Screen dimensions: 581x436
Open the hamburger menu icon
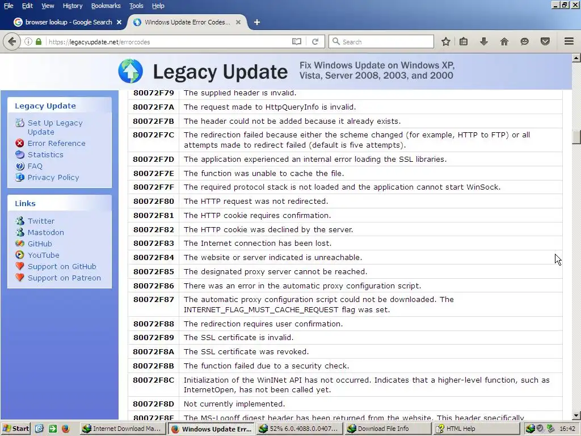pyautogui.click(x=569, y=41)
